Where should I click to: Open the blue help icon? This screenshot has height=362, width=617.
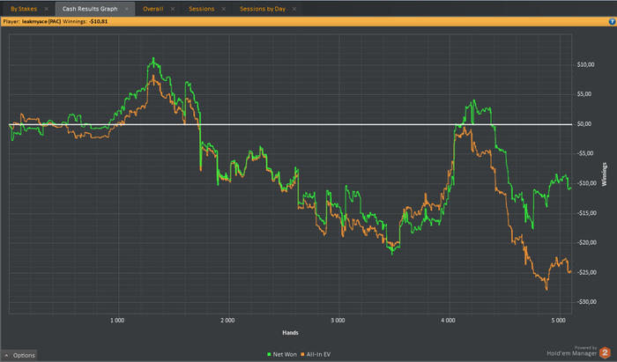pyautogui.click(x=612, y=22)
